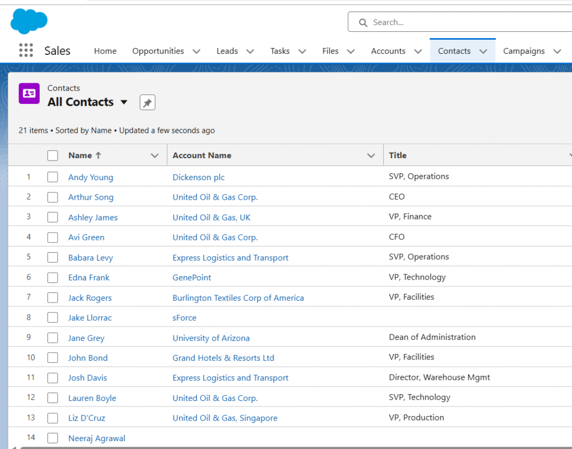
Task: Switch to the Opportunities tab
Action: click(158, 51)
